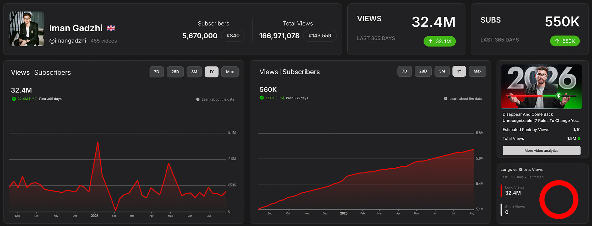Switch to Subscribers tab in the left chart panel
The height and width of the screenshot is (226, 592).
(53, 73)
